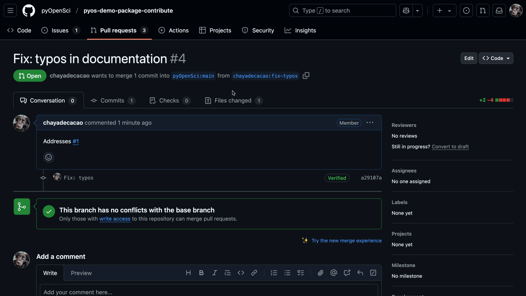
Task: Click the merge status git icon
Action: [x=22, y=207]
